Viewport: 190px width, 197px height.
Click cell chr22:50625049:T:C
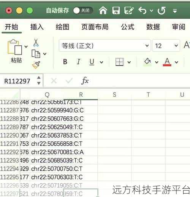click(x=57, y=127)
